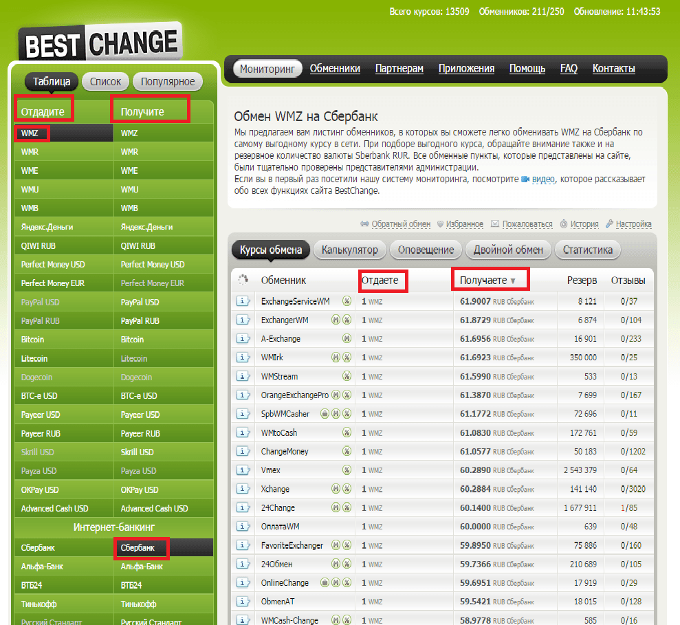Screen dimensions: 680x625
Task: Select the Таблица view tab
Action: (x=52, y=82)
